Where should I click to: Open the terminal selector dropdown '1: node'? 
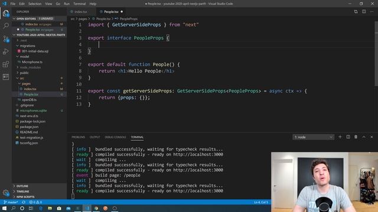pyautogui.click(x=313, y=137)
